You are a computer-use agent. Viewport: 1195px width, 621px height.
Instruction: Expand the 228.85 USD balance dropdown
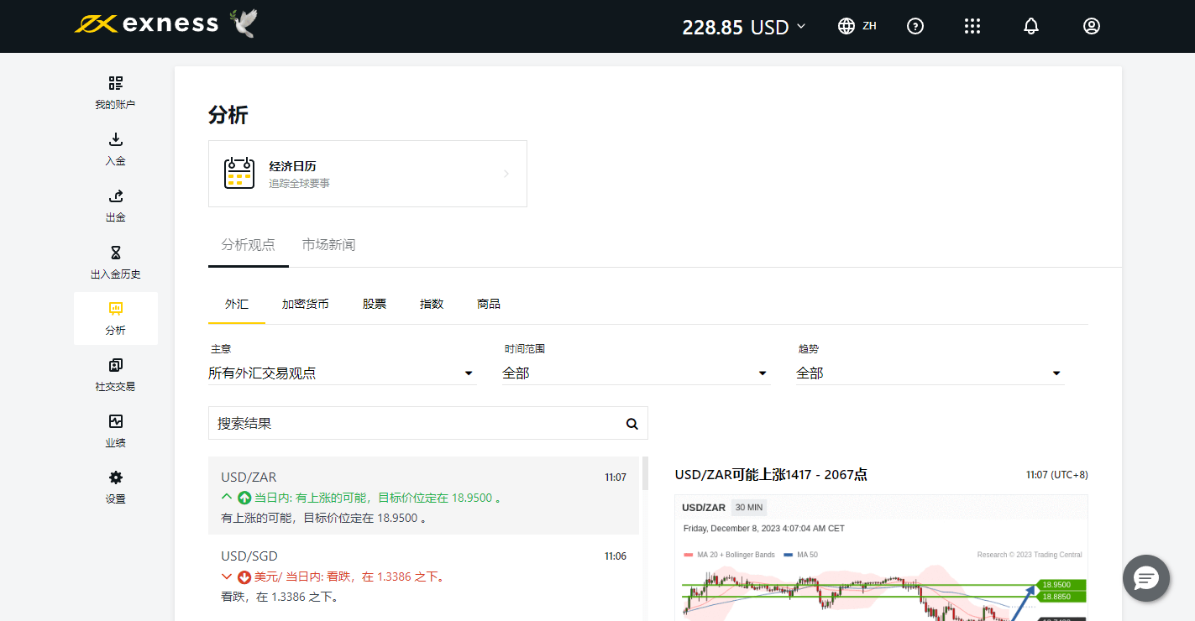point(743,27)
